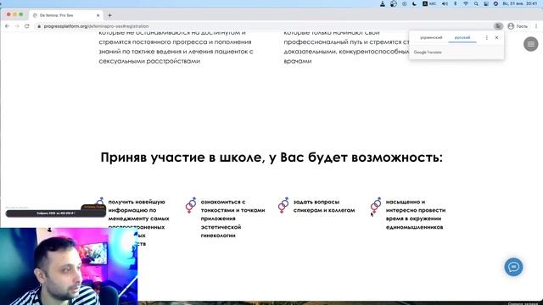Switch translation to украинский tab
Viewport: 543px width, 305px height.
click(431, 37)
